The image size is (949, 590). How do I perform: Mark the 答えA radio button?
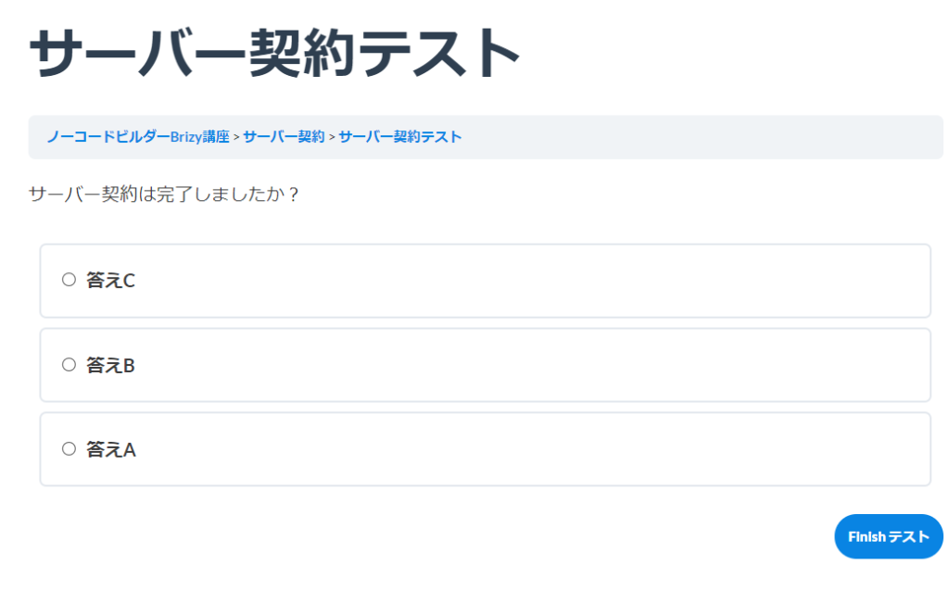point(69,449)
